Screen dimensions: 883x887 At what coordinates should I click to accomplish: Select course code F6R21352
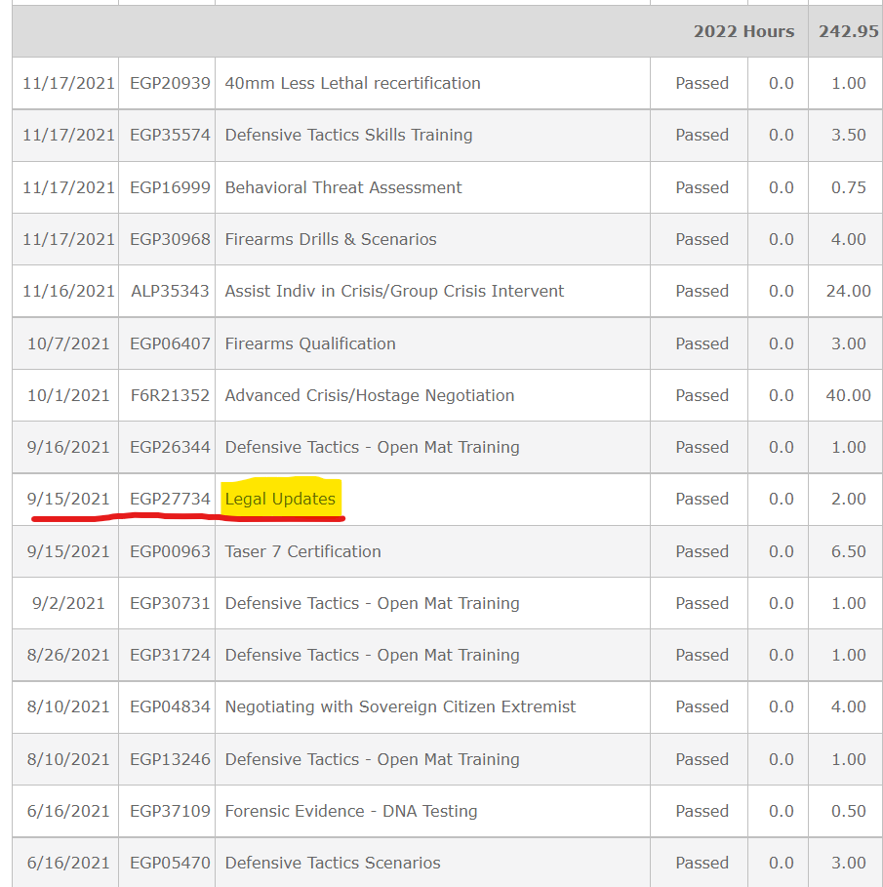pyautogui.click(x=167, y=395)
